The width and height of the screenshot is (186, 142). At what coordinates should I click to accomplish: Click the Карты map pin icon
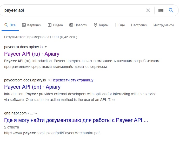(x=95, y=25)
